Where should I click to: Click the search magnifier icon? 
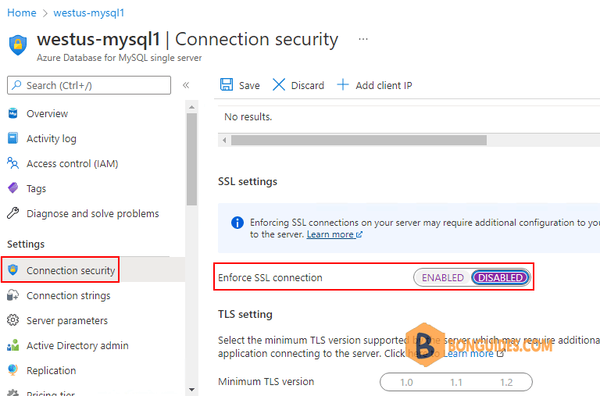[16, 85]
